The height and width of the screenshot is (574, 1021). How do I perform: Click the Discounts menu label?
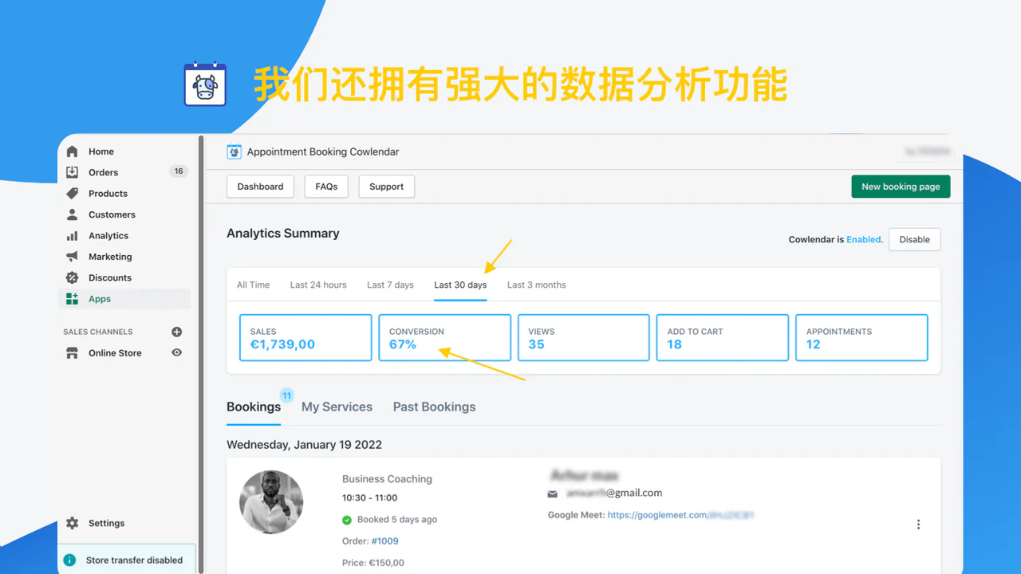(110, 278)
